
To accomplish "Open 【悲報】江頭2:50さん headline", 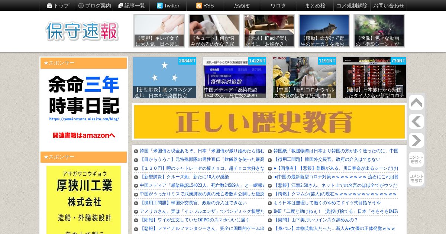I will [x=336, y=185].
